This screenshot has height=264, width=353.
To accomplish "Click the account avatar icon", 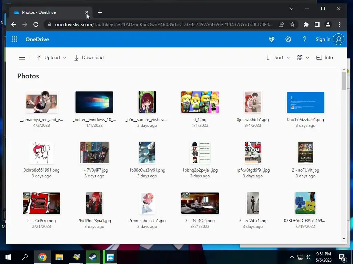I will (x=339, y=39).
